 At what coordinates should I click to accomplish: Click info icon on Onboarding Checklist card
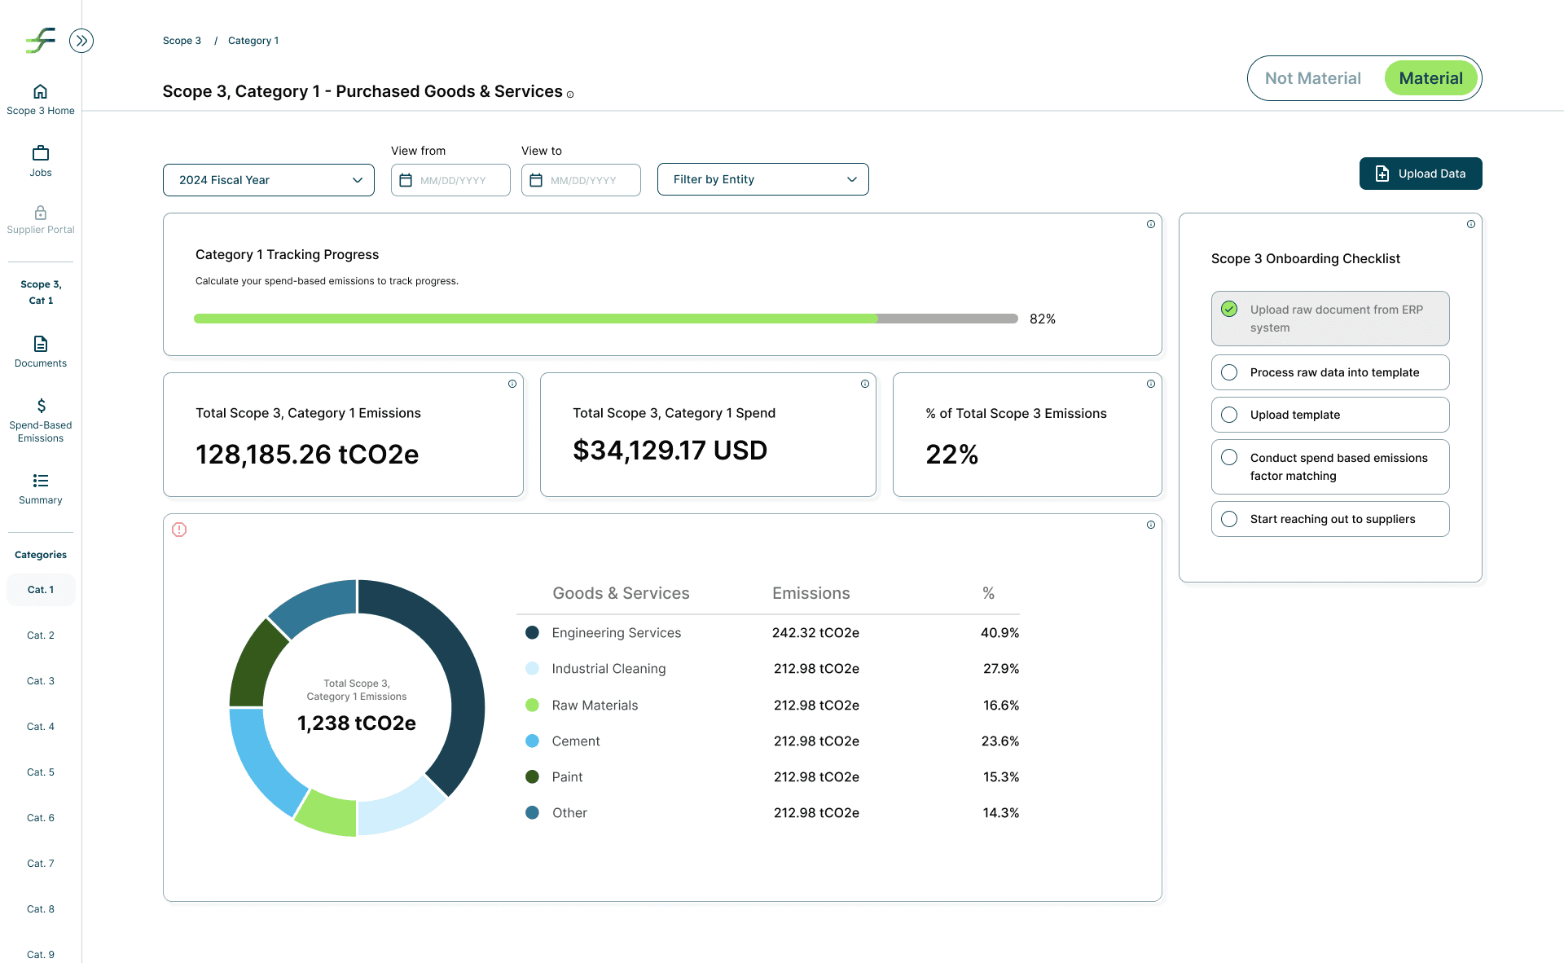pos(1470,224)
